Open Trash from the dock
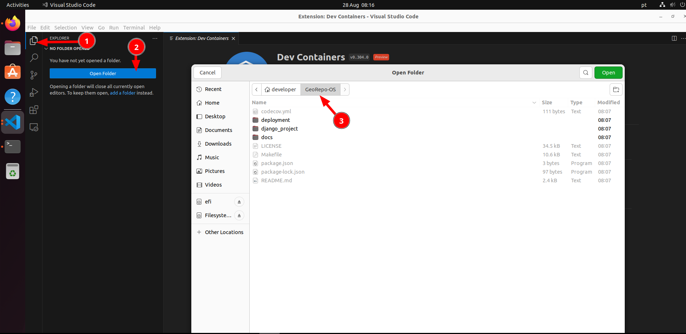The height and width of the screenshot is (334, 686). (13, 171)
